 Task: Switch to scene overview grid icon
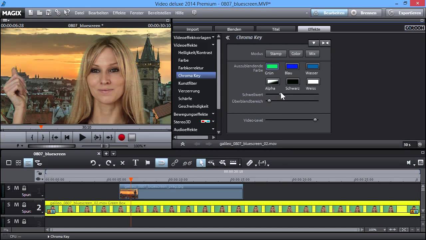[x=19, y=163]
